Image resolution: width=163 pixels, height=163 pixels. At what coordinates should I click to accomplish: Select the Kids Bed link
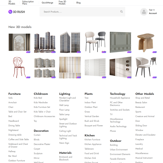coord(38,98)
